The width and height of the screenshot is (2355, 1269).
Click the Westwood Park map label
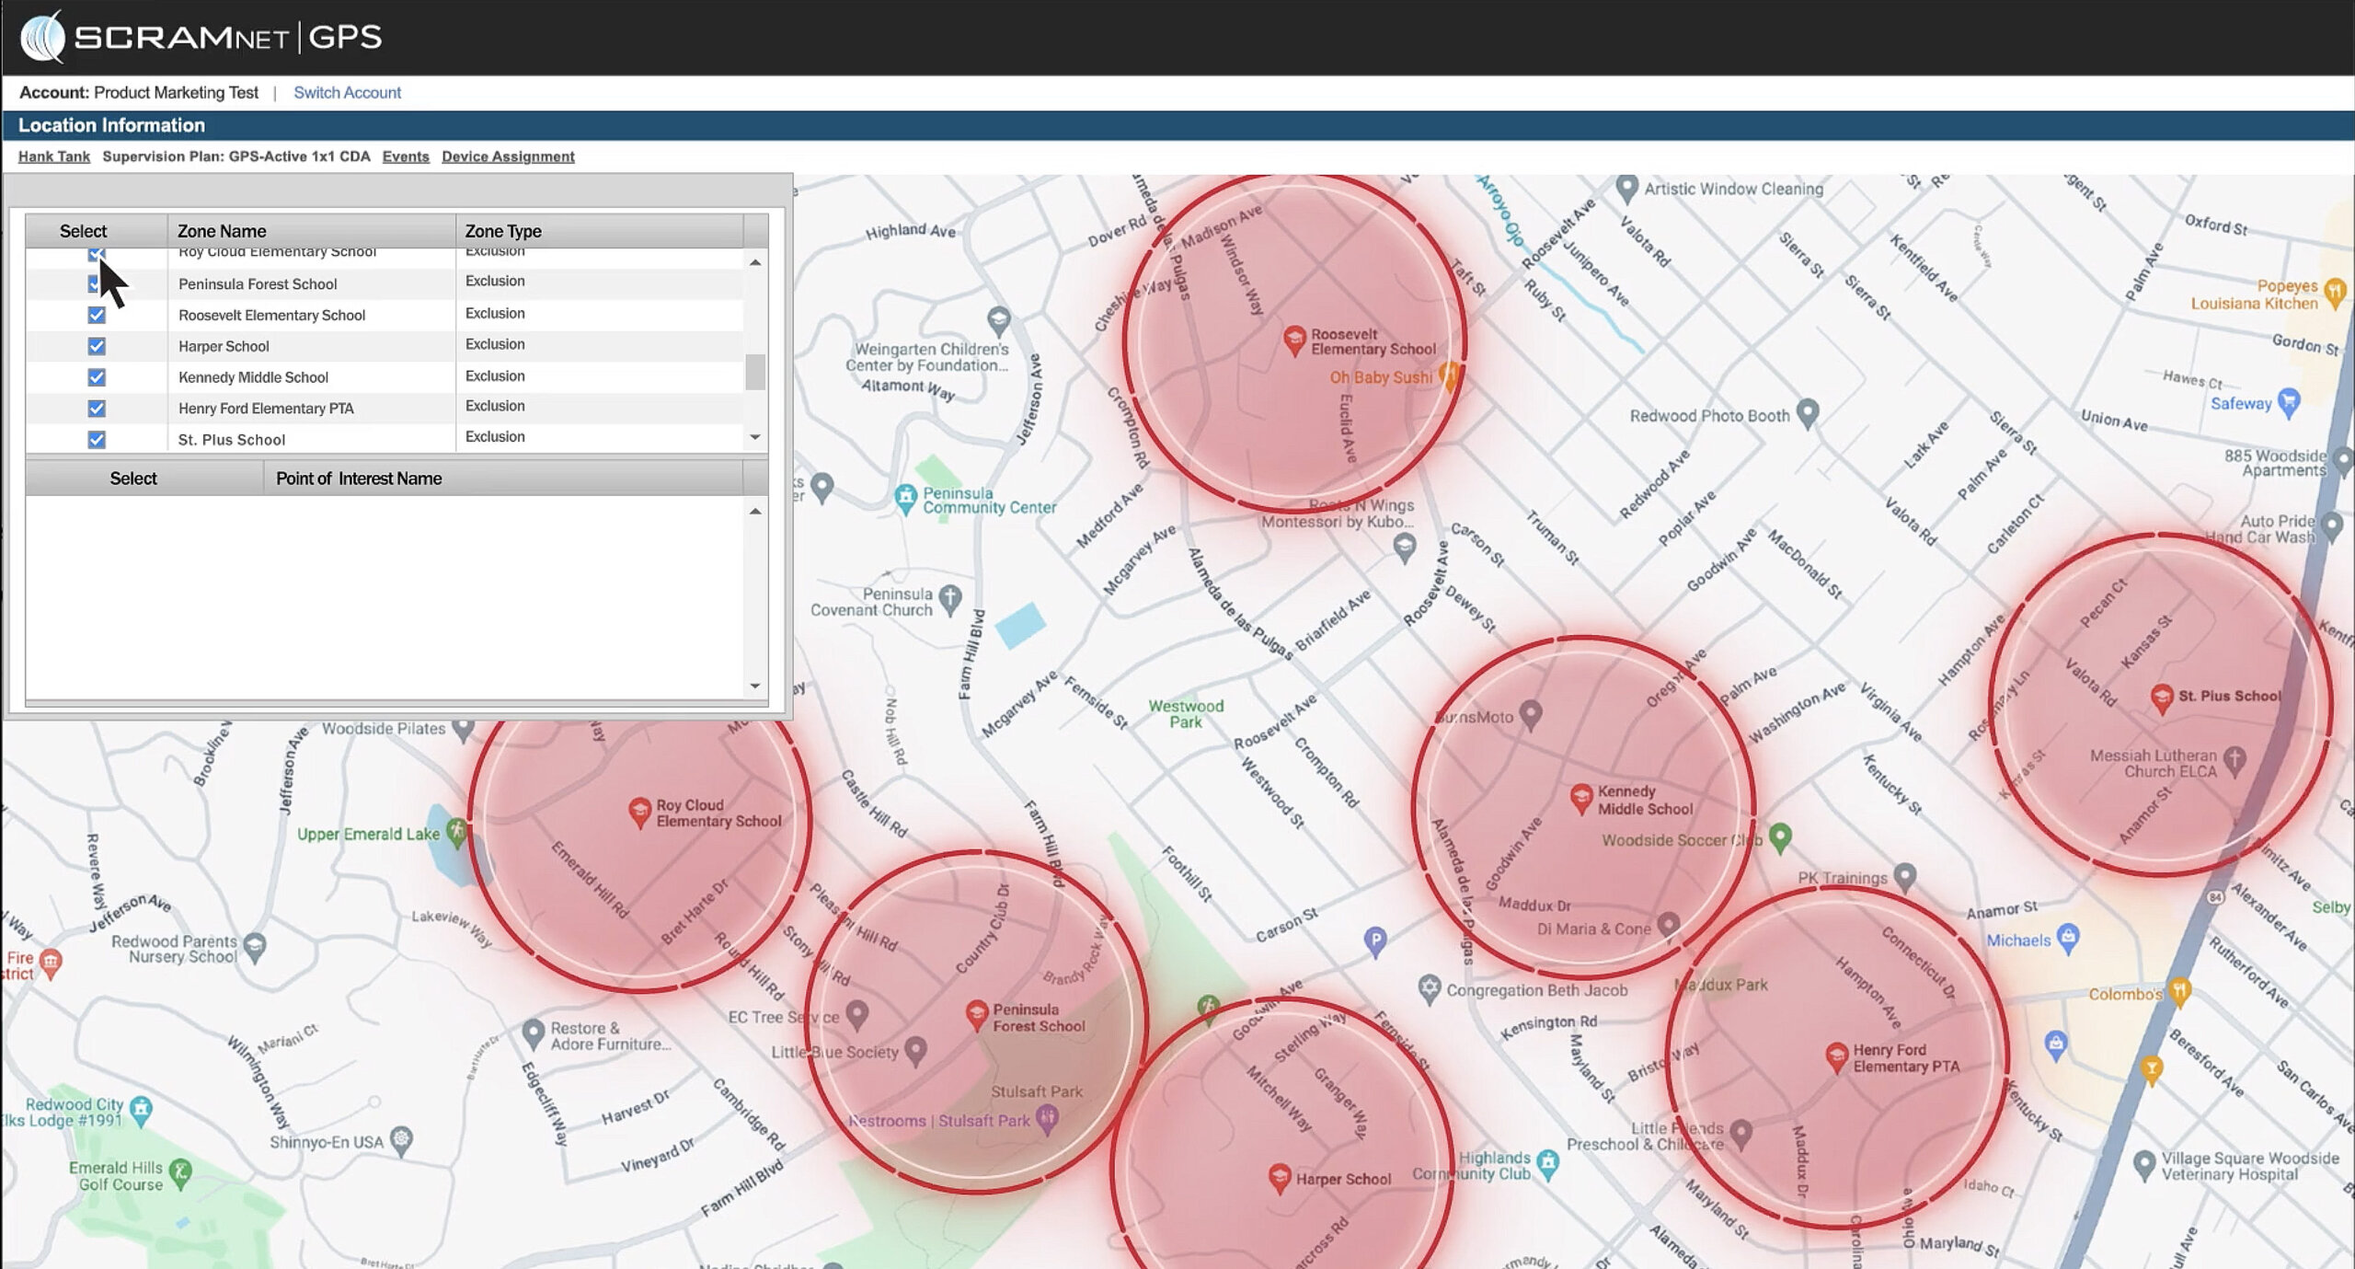(1186, 714)
